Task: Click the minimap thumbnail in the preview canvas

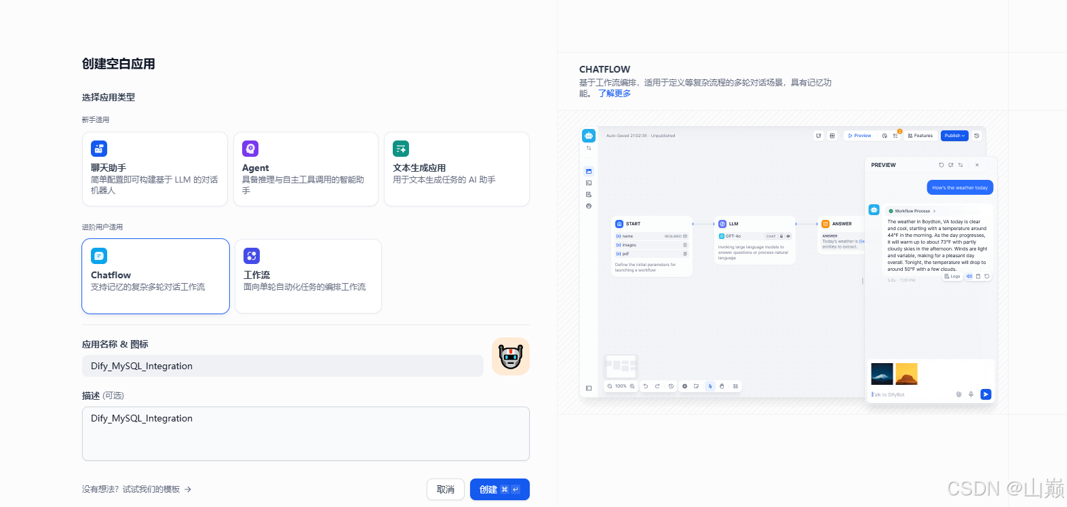Action: [x=621, y=366]
